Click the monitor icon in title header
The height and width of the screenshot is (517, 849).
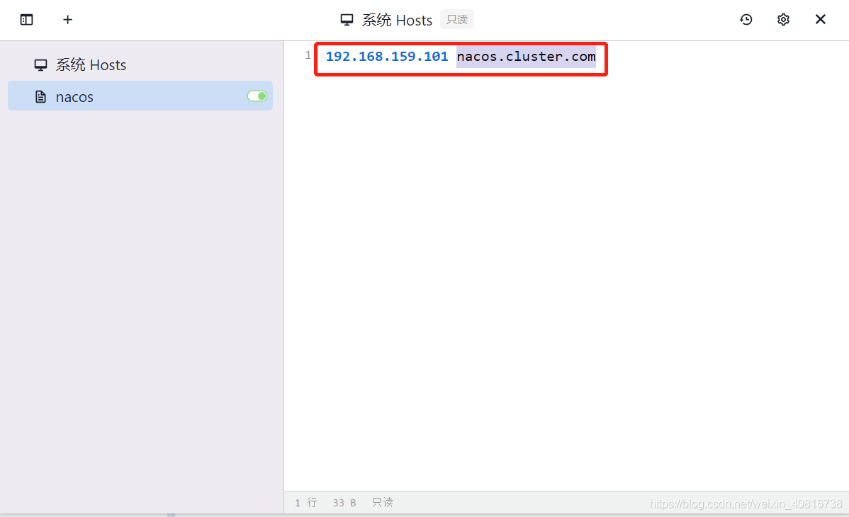click(347, 20)
